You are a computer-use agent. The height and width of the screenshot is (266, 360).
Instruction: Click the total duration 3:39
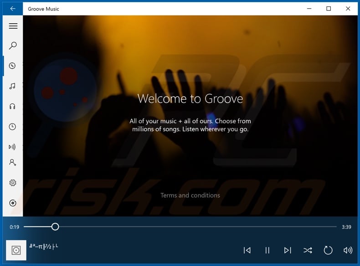click(346, 227)
